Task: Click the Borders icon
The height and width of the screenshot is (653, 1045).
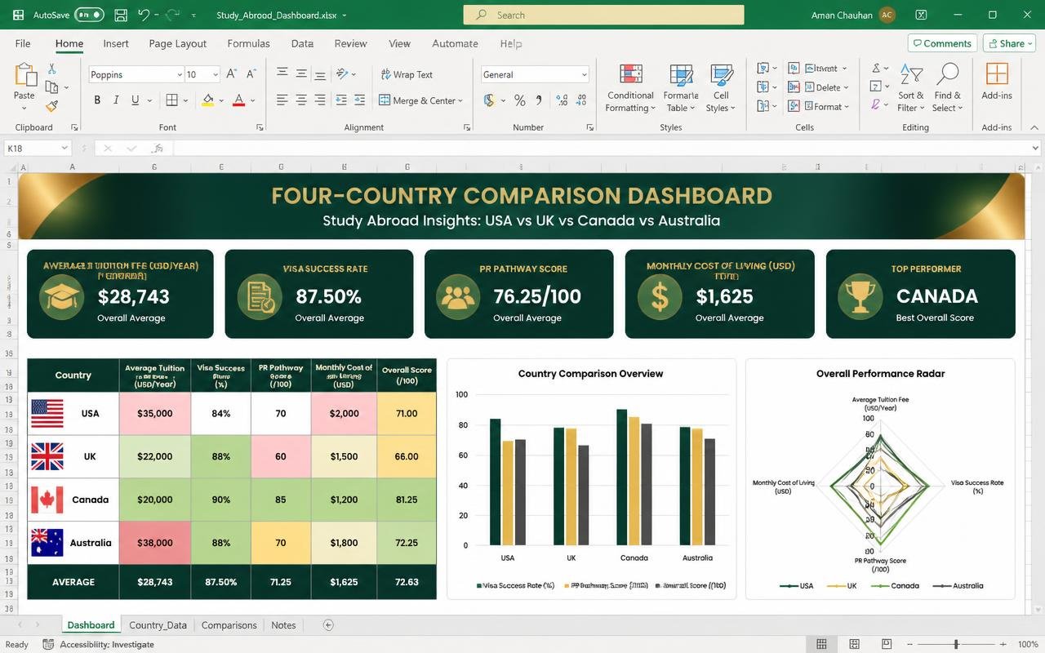Action: [x=172, y=100]
